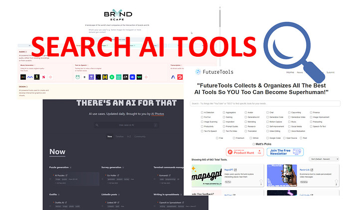Screen dimensions: 344x210
Task: Switch to the Community tab
Action: [x=140, y=136]
